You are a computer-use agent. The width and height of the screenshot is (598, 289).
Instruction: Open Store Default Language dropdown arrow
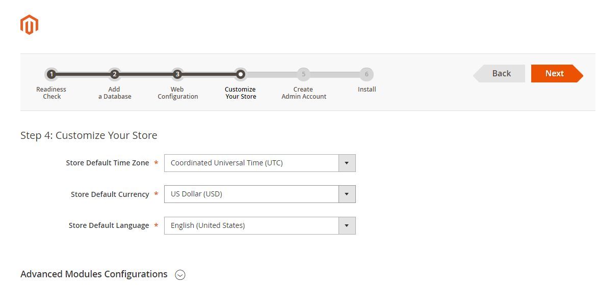point(347,226)
